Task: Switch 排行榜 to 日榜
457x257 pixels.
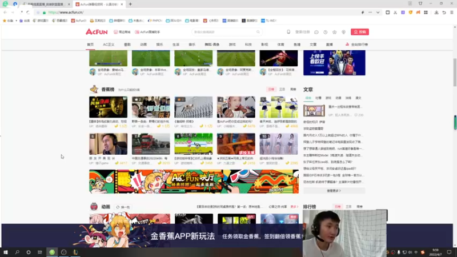Action: tap(338, 207)
